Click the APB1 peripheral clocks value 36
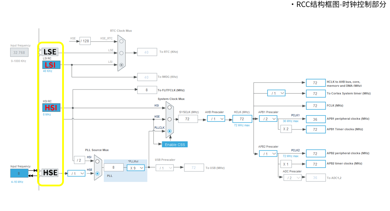Image resolution: width=390 pixels, height=211 pixels. tap(316, 119)
